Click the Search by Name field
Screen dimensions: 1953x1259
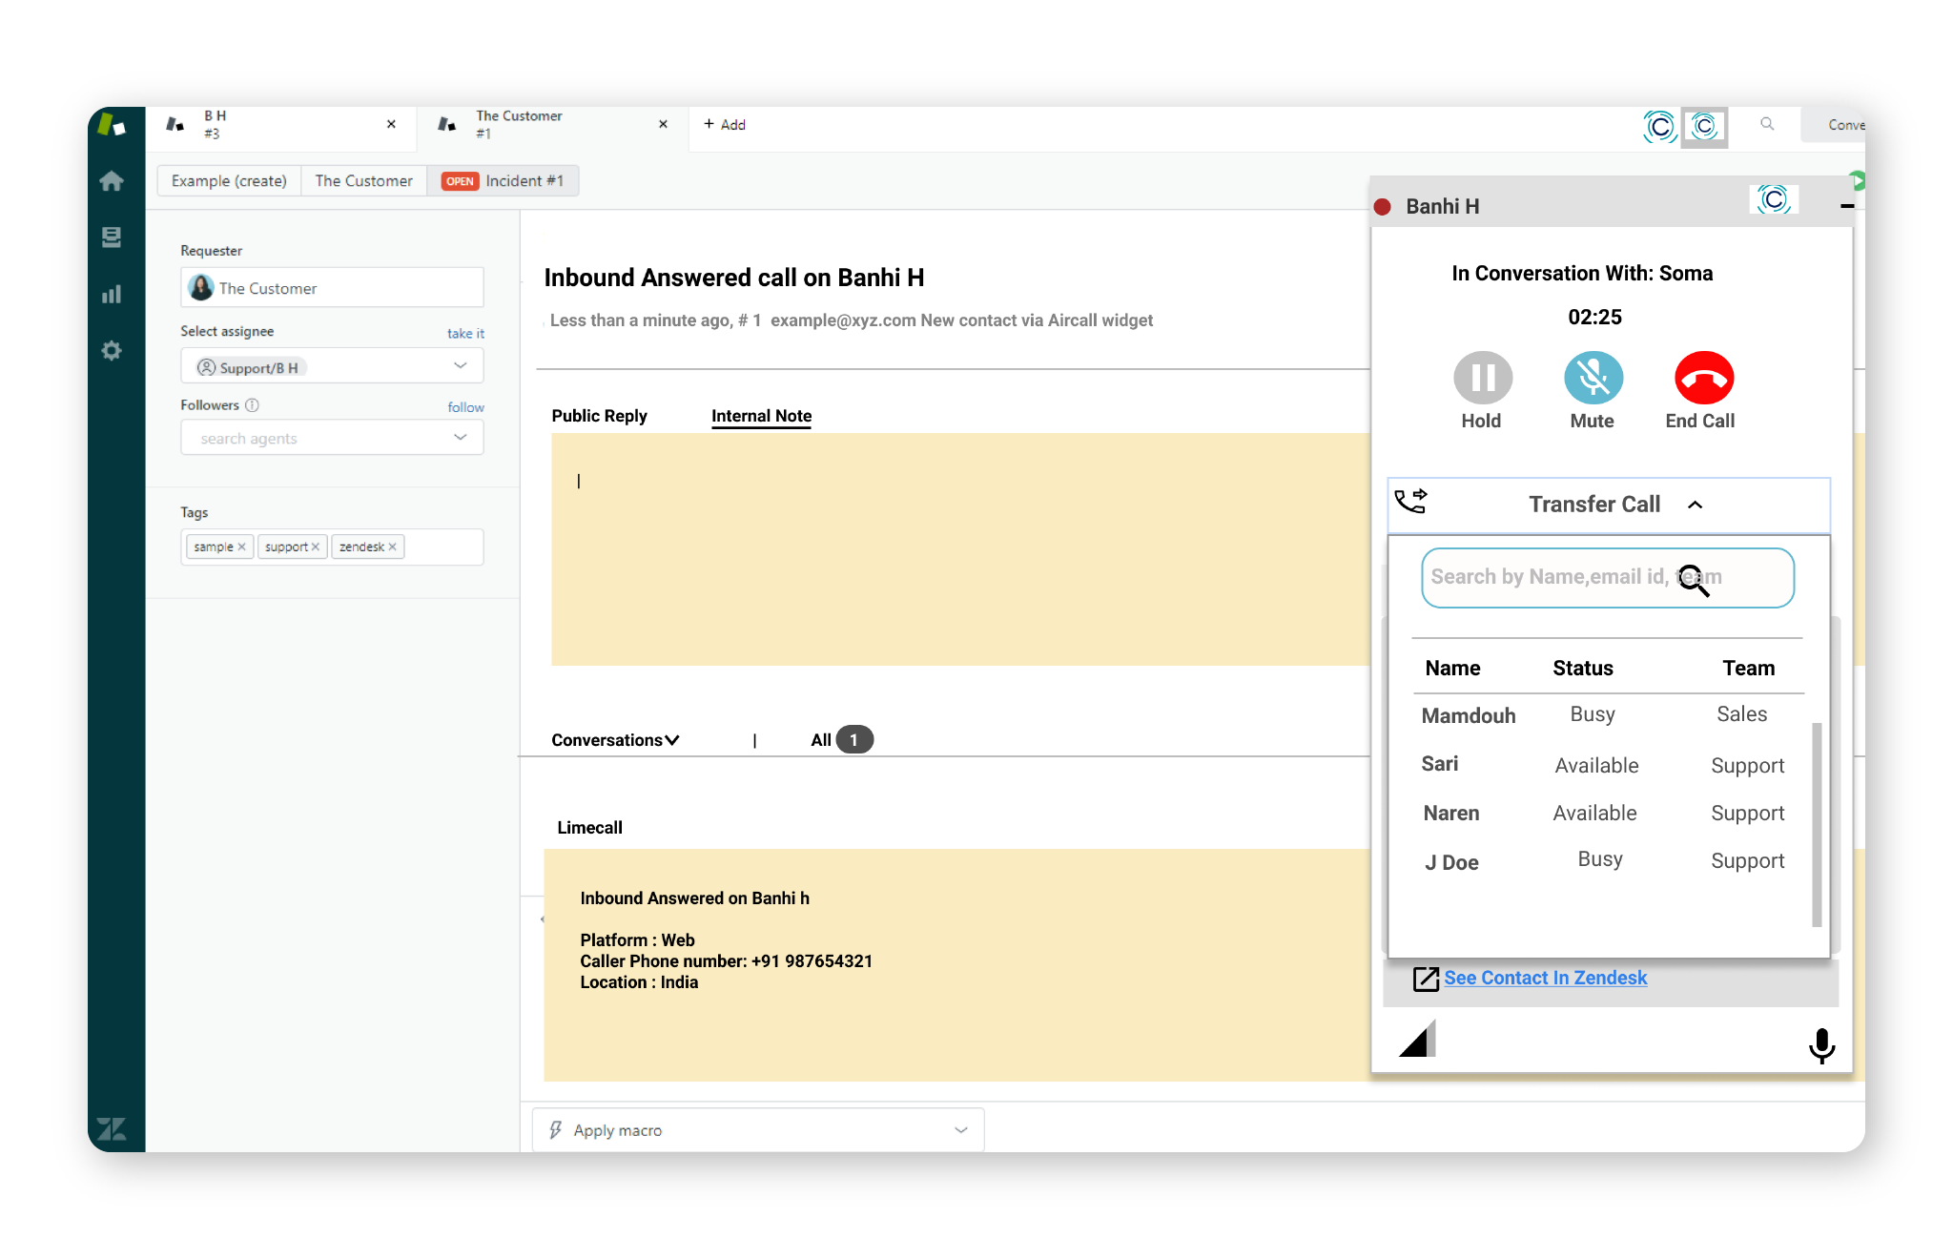click(1608, 577)
